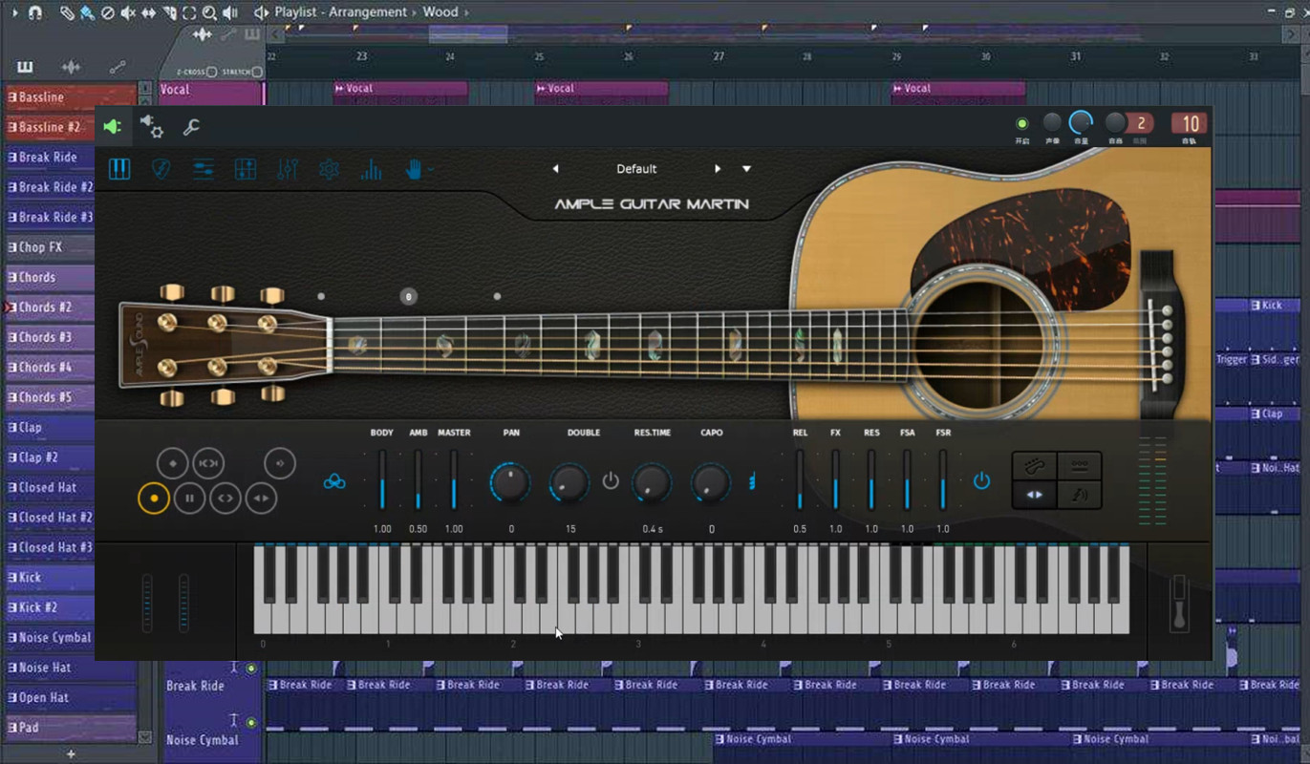Screen dimensions: 1310x764
Task: Select Bassline pattern in picker
Action: point(71,97)
